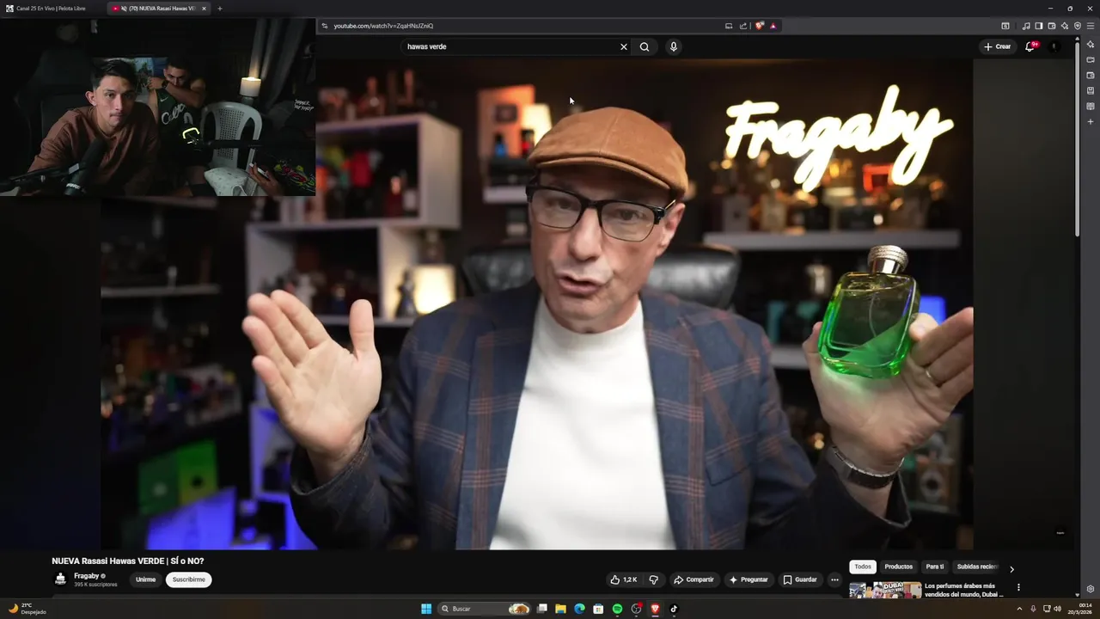
Task: Show more filter chips with the arrow
Action: tap(1011, 569)
